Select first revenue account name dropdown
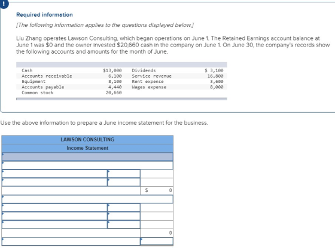Viewport: 335px width, 250px height. point(54,174)
